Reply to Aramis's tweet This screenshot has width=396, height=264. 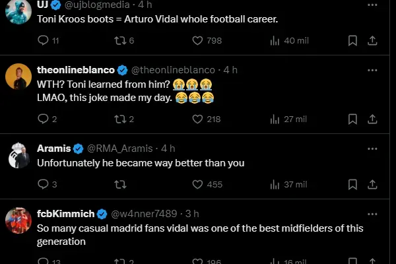[43, 185]
